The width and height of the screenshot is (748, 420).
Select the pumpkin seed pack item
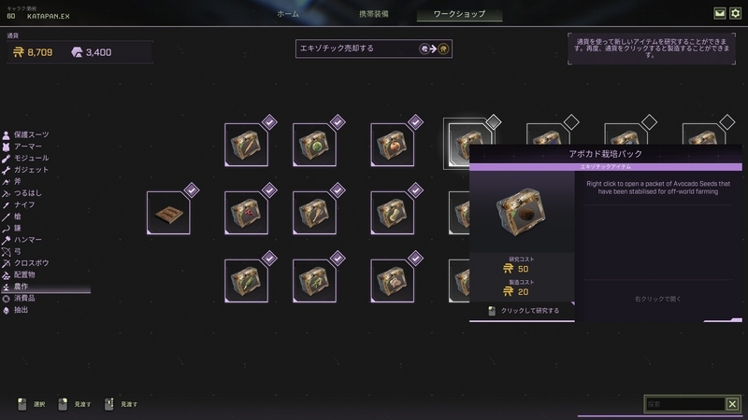tap(393, 145)
